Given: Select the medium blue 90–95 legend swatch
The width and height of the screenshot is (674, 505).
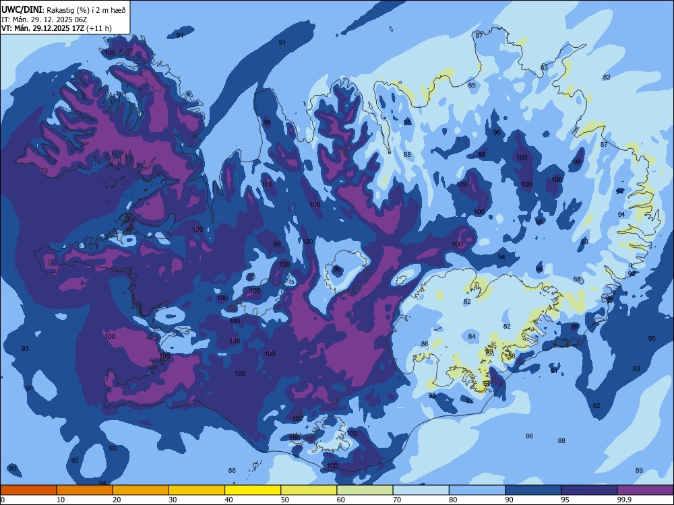Looking at the screenshot, I should tap(533, 490).
